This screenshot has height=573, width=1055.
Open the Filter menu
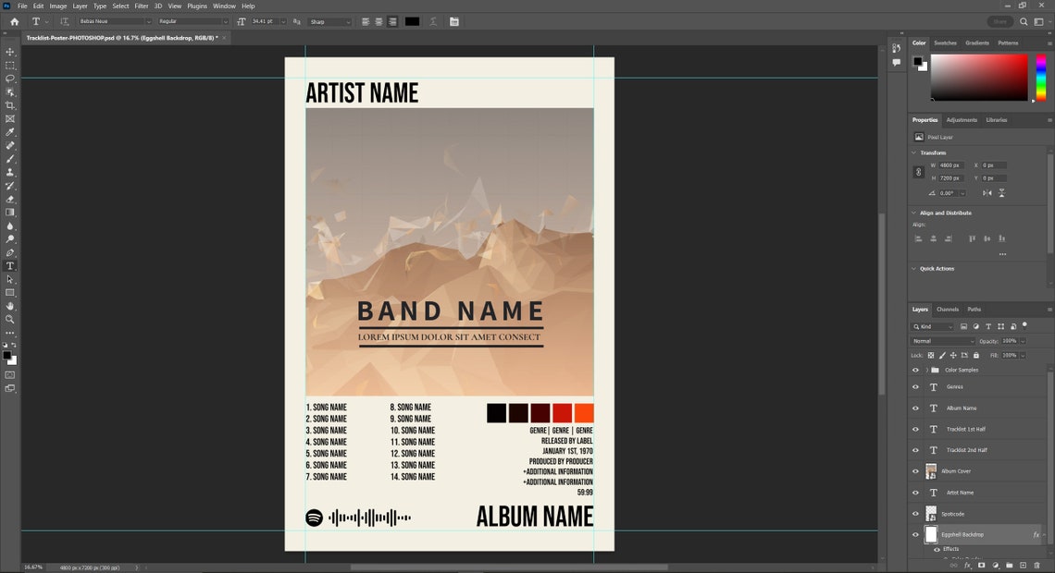pos(141,5)
